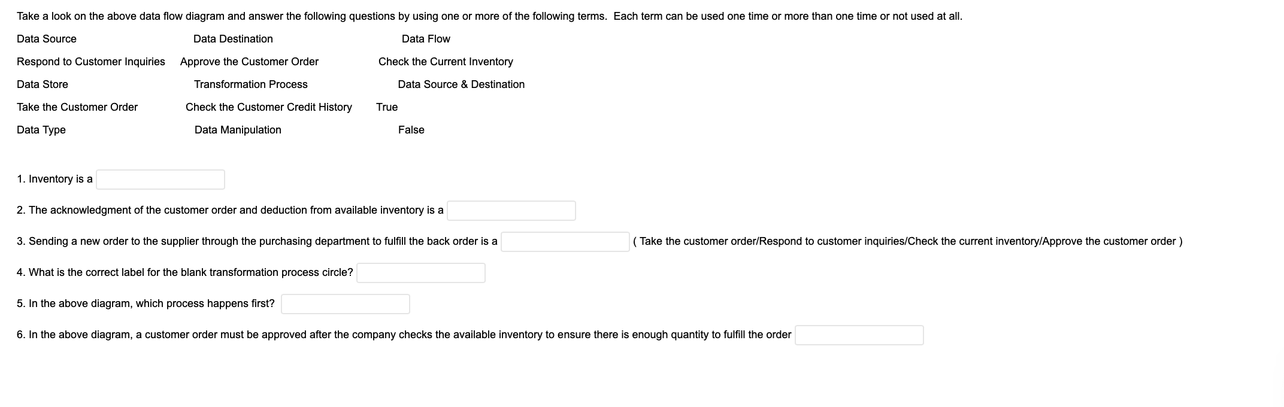Select the term Approve the Customer Order

click(249, 61)
